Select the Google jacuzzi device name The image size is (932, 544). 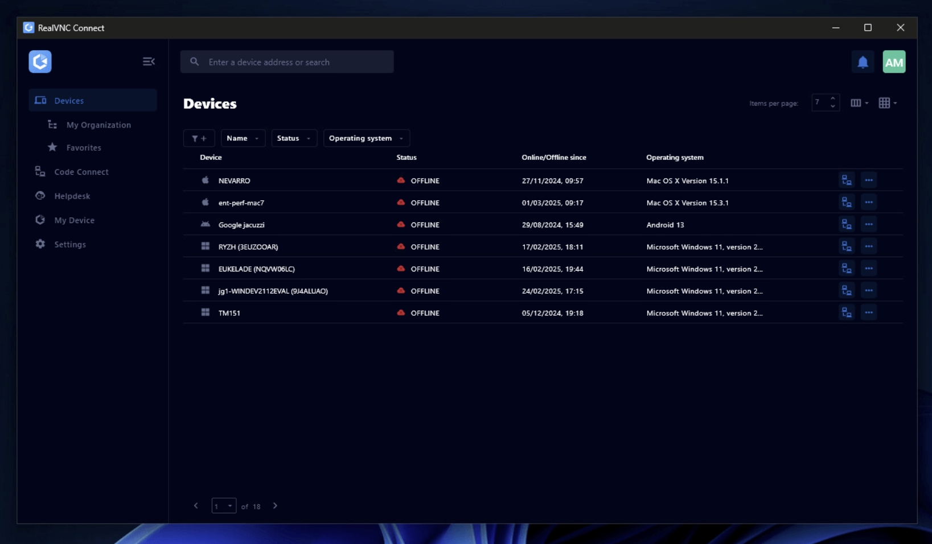click(x=241, y=225)
